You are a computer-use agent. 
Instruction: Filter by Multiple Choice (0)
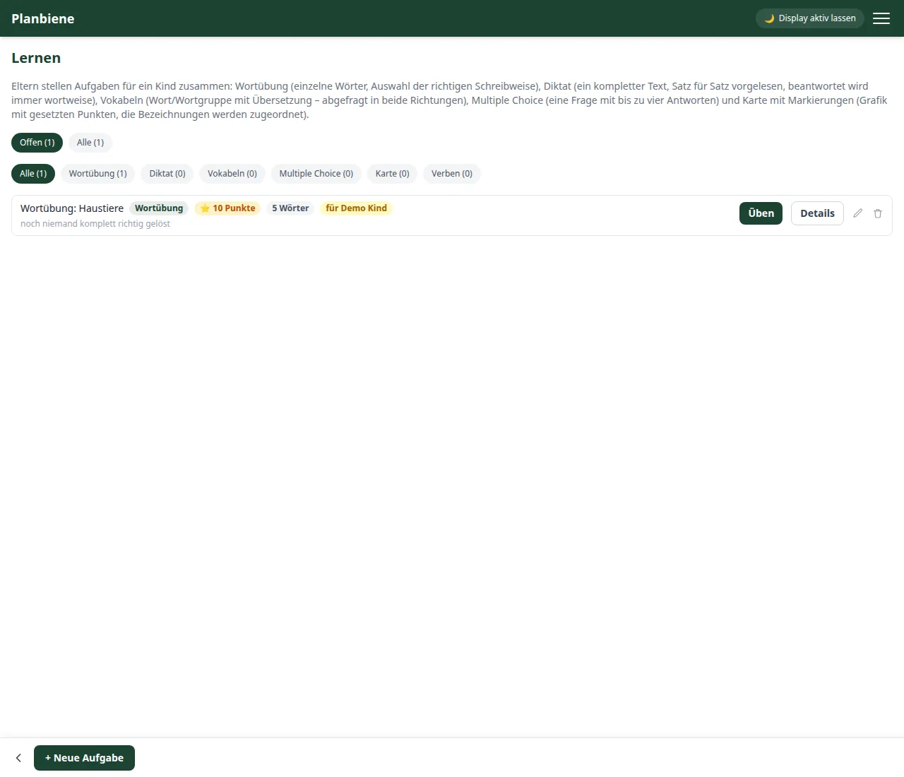[316, 174]
